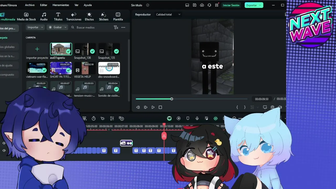
Task: Open the Calidad total dropdown
Action: [x=168, y=14]
